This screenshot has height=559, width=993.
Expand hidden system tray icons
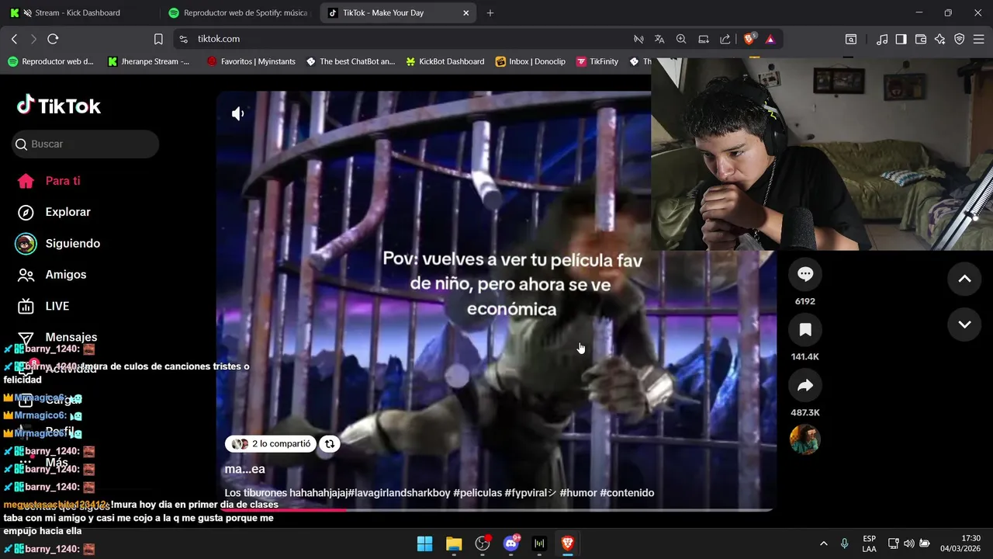click(823, 543)
